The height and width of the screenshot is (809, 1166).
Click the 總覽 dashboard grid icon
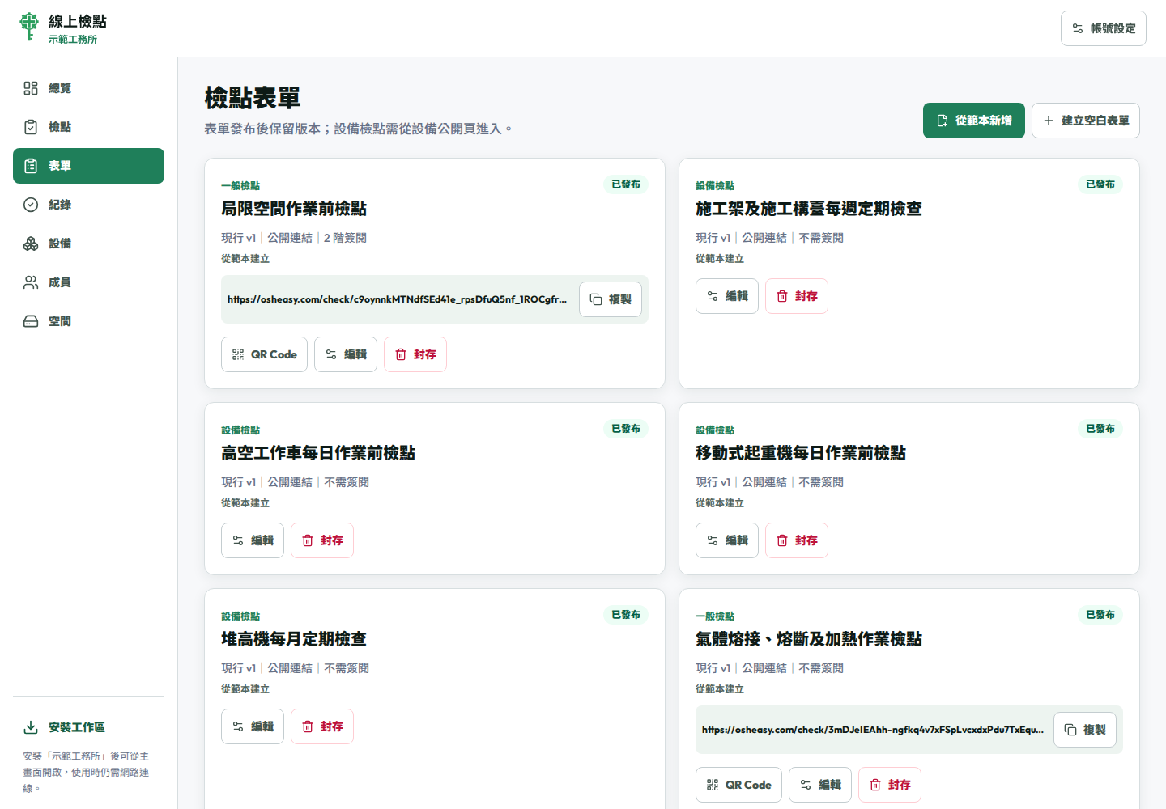(x=31, y=88)
